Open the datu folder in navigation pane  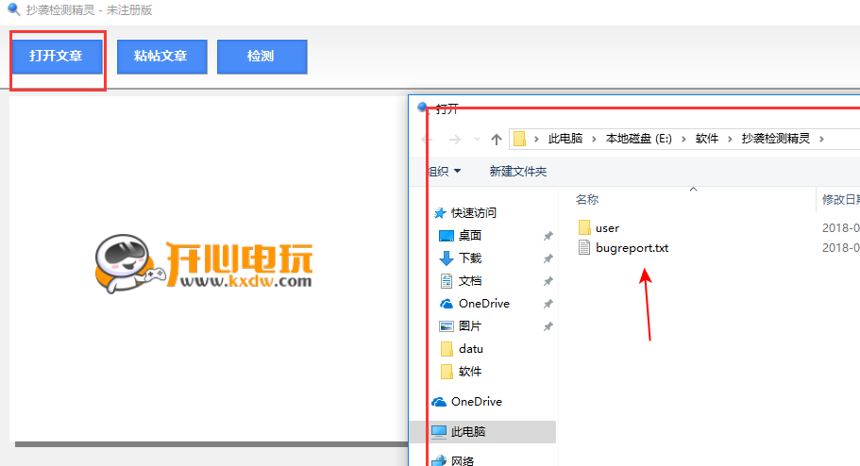pos(470,349)
